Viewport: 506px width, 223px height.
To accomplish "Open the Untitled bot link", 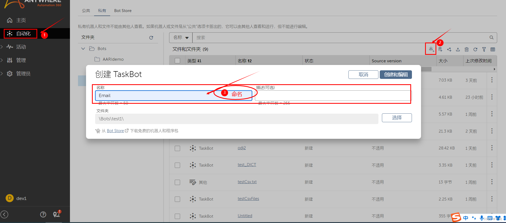I will (x=245, y=216).
